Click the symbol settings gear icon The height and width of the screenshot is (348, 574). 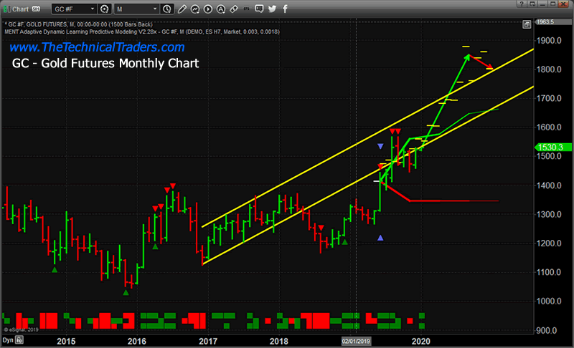point(105,9)
